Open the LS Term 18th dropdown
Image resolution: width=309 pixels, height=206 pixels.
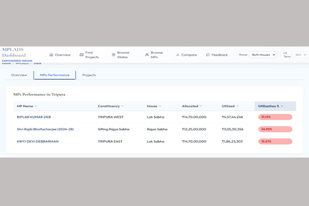point(300,55)
